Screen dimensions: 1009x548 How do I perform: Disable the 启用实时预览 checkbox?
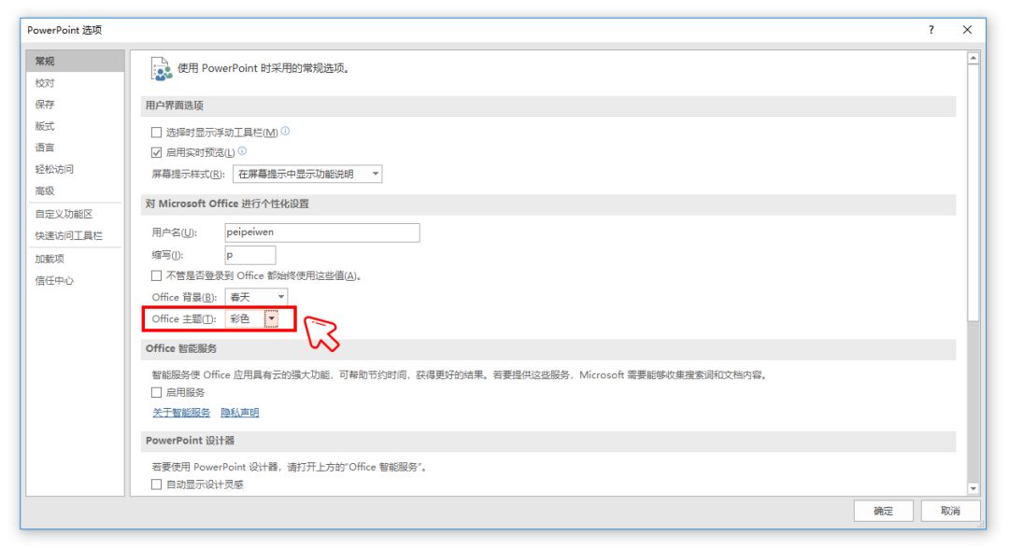pos(155,152)
